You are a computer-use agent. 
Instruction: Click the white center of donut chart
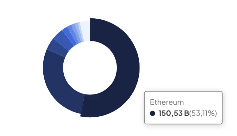click(90, 68)
